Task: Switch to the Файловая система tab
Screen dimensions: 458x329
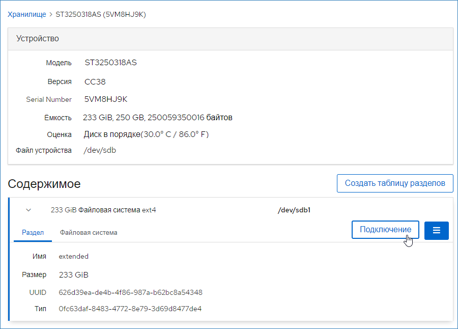Action: pos(89,232)
